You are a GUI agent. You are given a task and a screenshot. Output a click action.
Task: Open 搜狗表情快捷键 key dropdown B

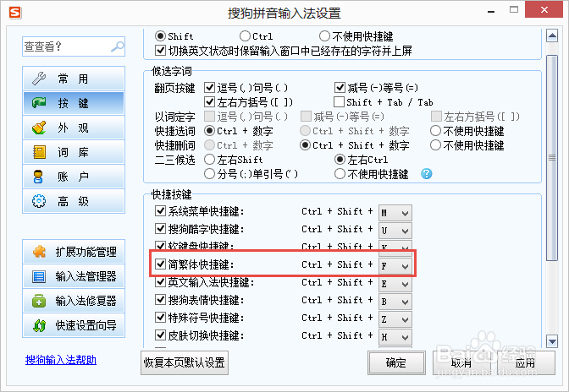395,302
